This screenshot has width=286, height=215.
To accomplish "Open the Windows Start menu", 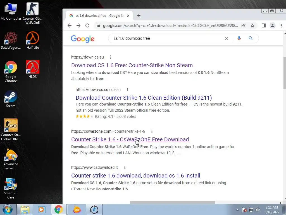I will click(8, 209).
